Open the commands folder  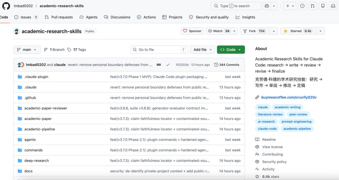pyautogui.click(x=33, y=150)
